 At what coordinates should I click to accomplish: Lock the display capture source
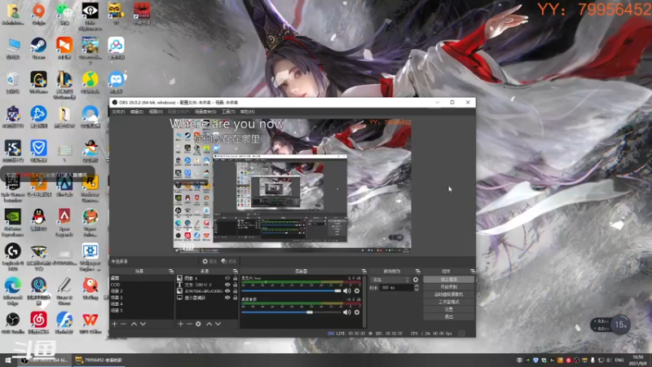click(x=235, y=298)
